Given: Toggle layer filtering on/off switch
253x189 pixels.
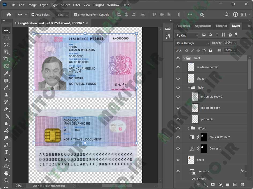Looking at the screenshot, I should coord(236,34).
